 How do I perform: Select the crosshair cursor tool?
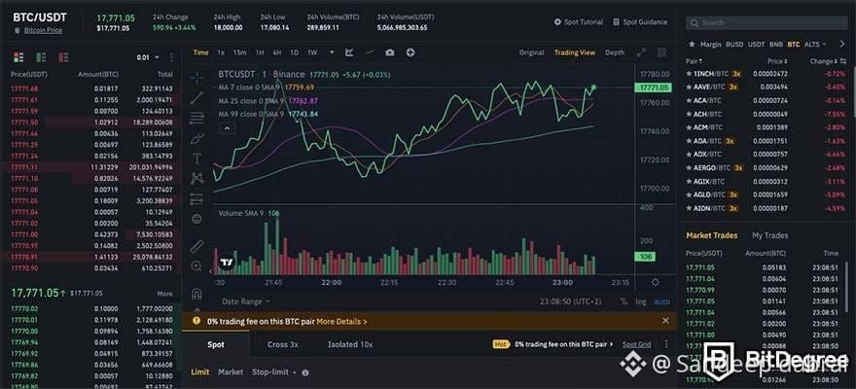point(197,78)
